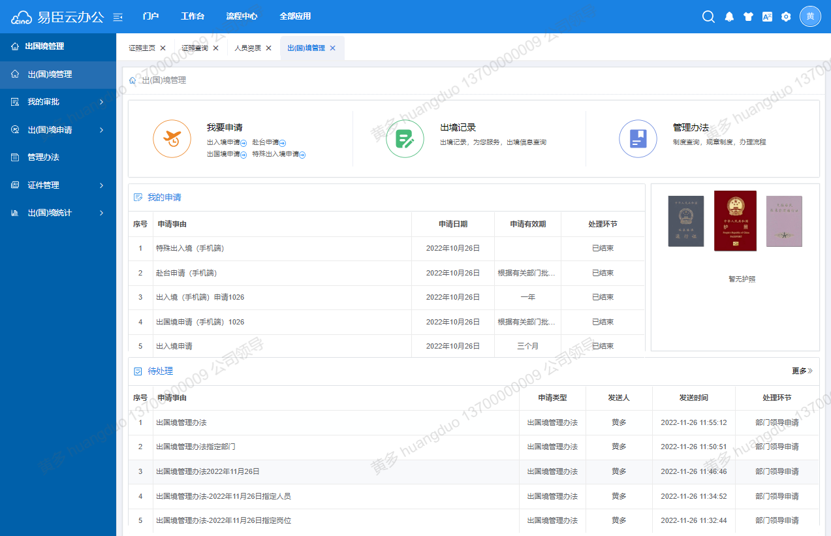Click the shirt theme icon in header
This screenshot has width=831, height=536.
[x=748, y=17]
